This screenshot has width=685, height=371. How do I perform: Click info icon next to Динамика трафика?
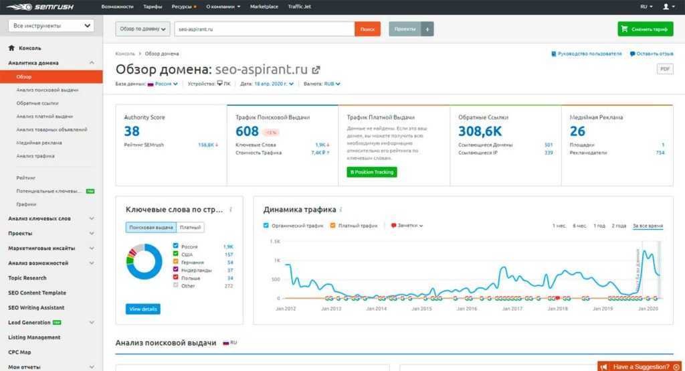(341, 210)
